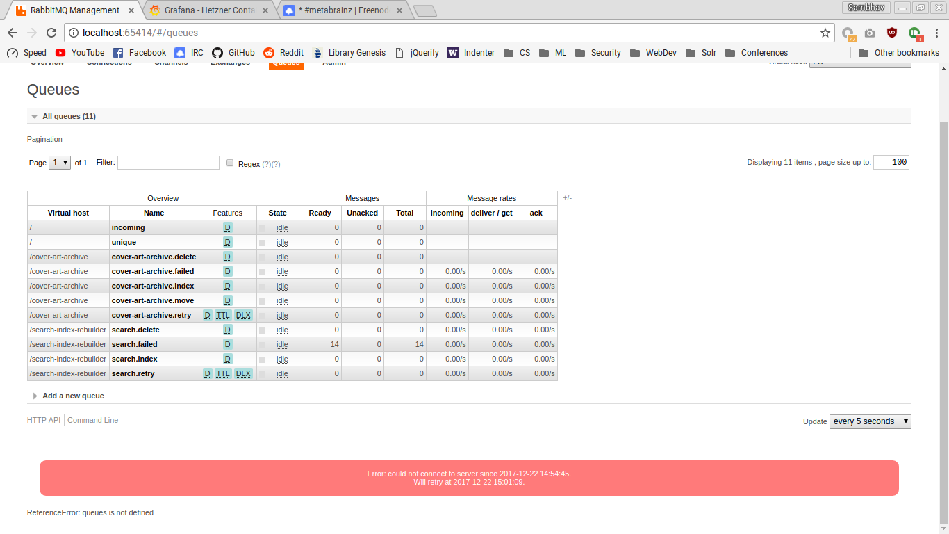Click the +/- column chooser link
The height and width of the screenshot is (534, 949).
(x=568, y=198)
